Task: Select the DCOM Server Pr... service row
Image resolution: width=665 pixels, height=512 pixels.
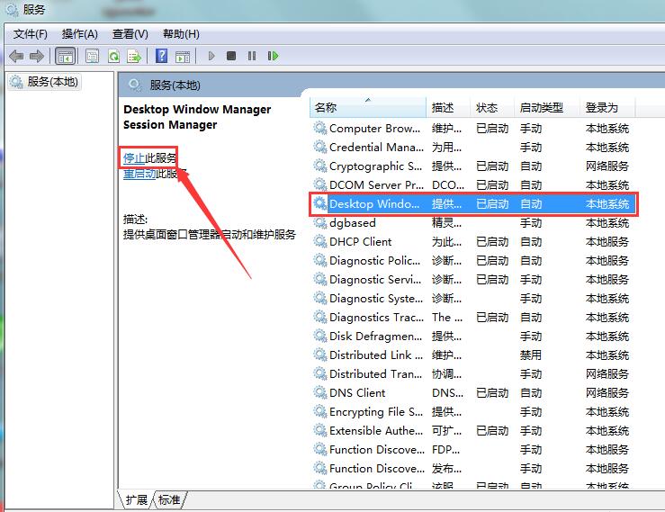Action: 473,185
